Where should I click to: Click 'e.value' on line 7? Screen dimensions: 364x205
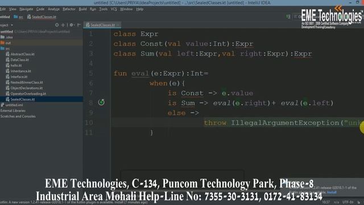point(238,93)
